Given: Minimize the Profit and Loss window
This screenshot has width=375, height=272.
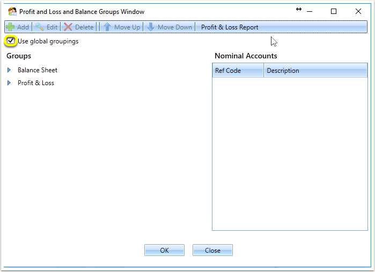Looking at the screenshot, I should [x=310, y=11].
